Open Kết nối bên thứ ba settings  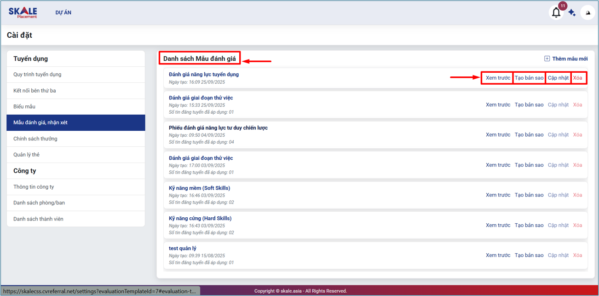[35, 91]
